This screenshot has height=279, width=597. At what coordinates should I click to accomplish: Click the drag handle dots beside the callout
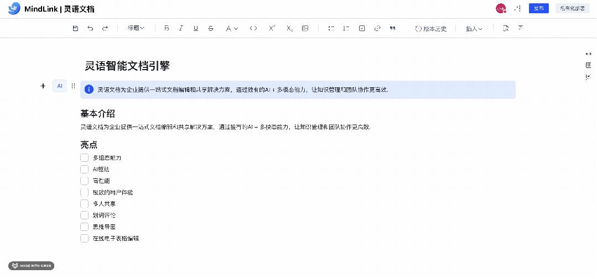click(74, 86)
